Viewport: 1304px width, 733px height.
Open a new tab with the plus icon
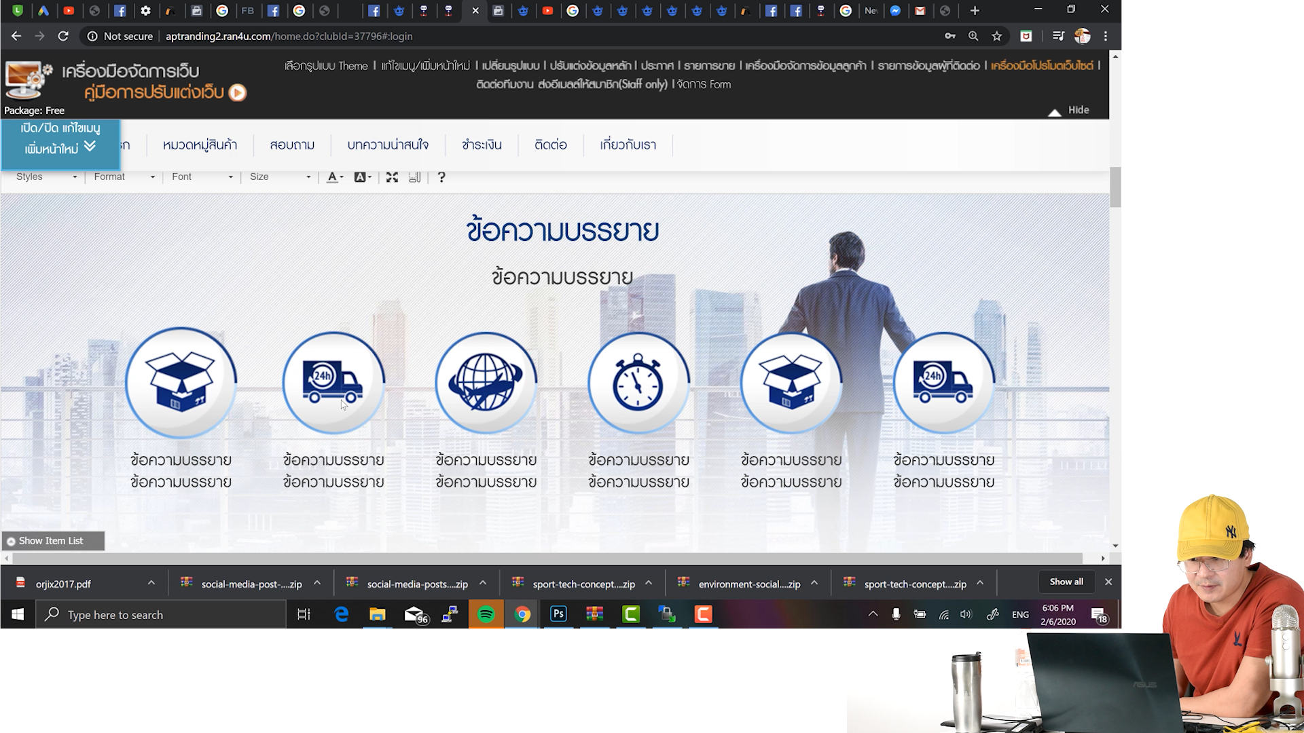(975, 10)
